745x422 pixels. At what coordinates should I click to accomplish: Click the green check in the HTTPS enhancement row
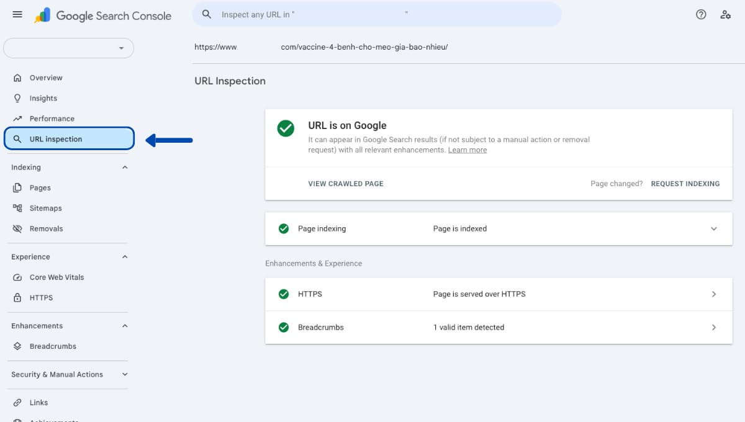click(x=284, y=294)
